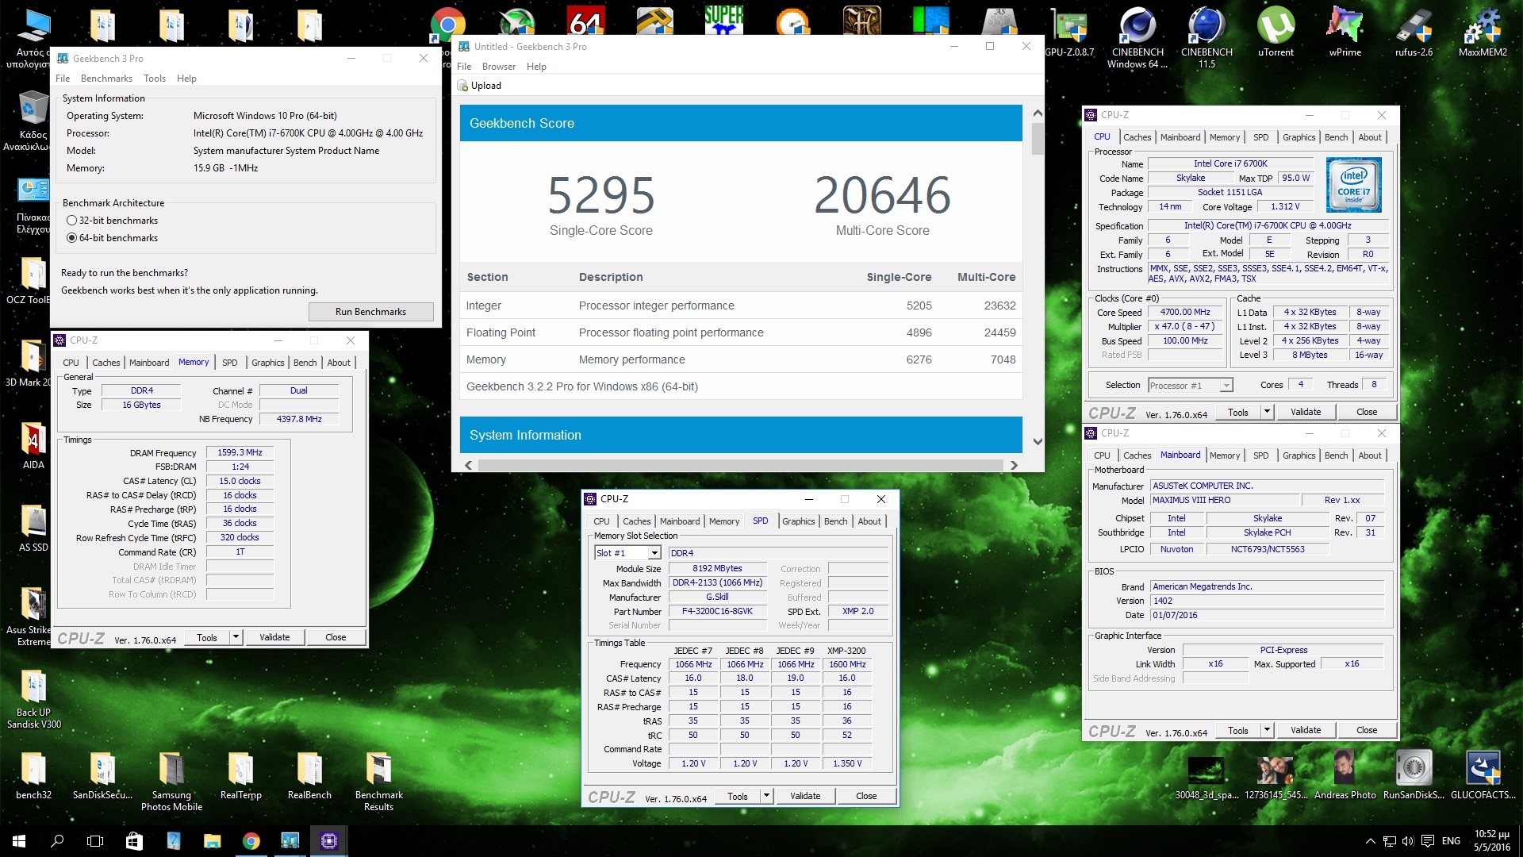
Task: Open the RealBench desktop folder
Action: click(309, 776)
